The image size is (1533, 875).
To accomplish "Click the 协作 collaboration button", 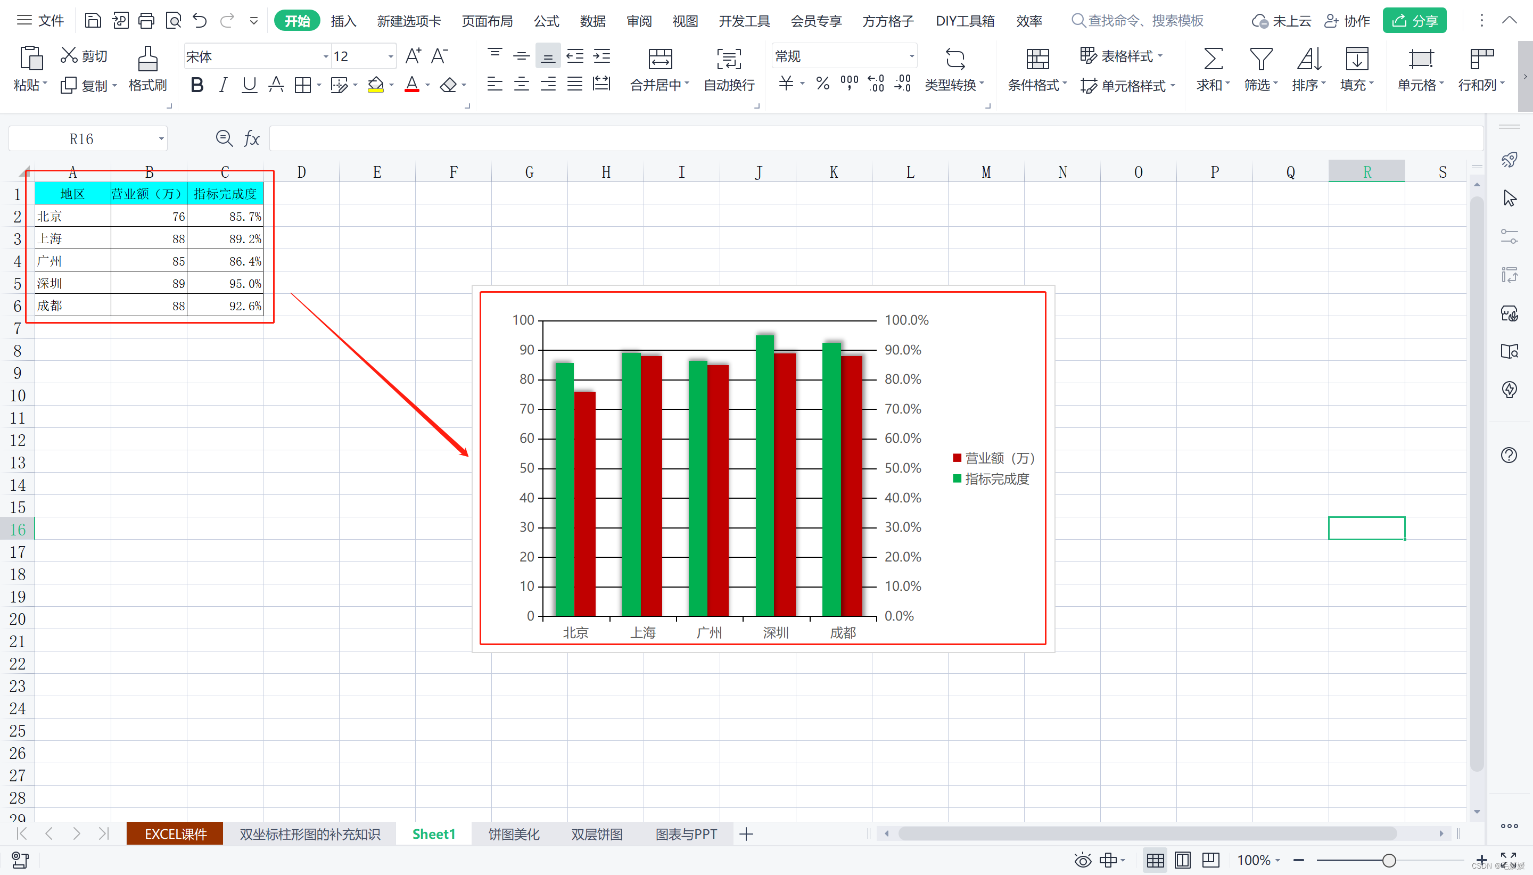I will click(x=1347, y=21).
